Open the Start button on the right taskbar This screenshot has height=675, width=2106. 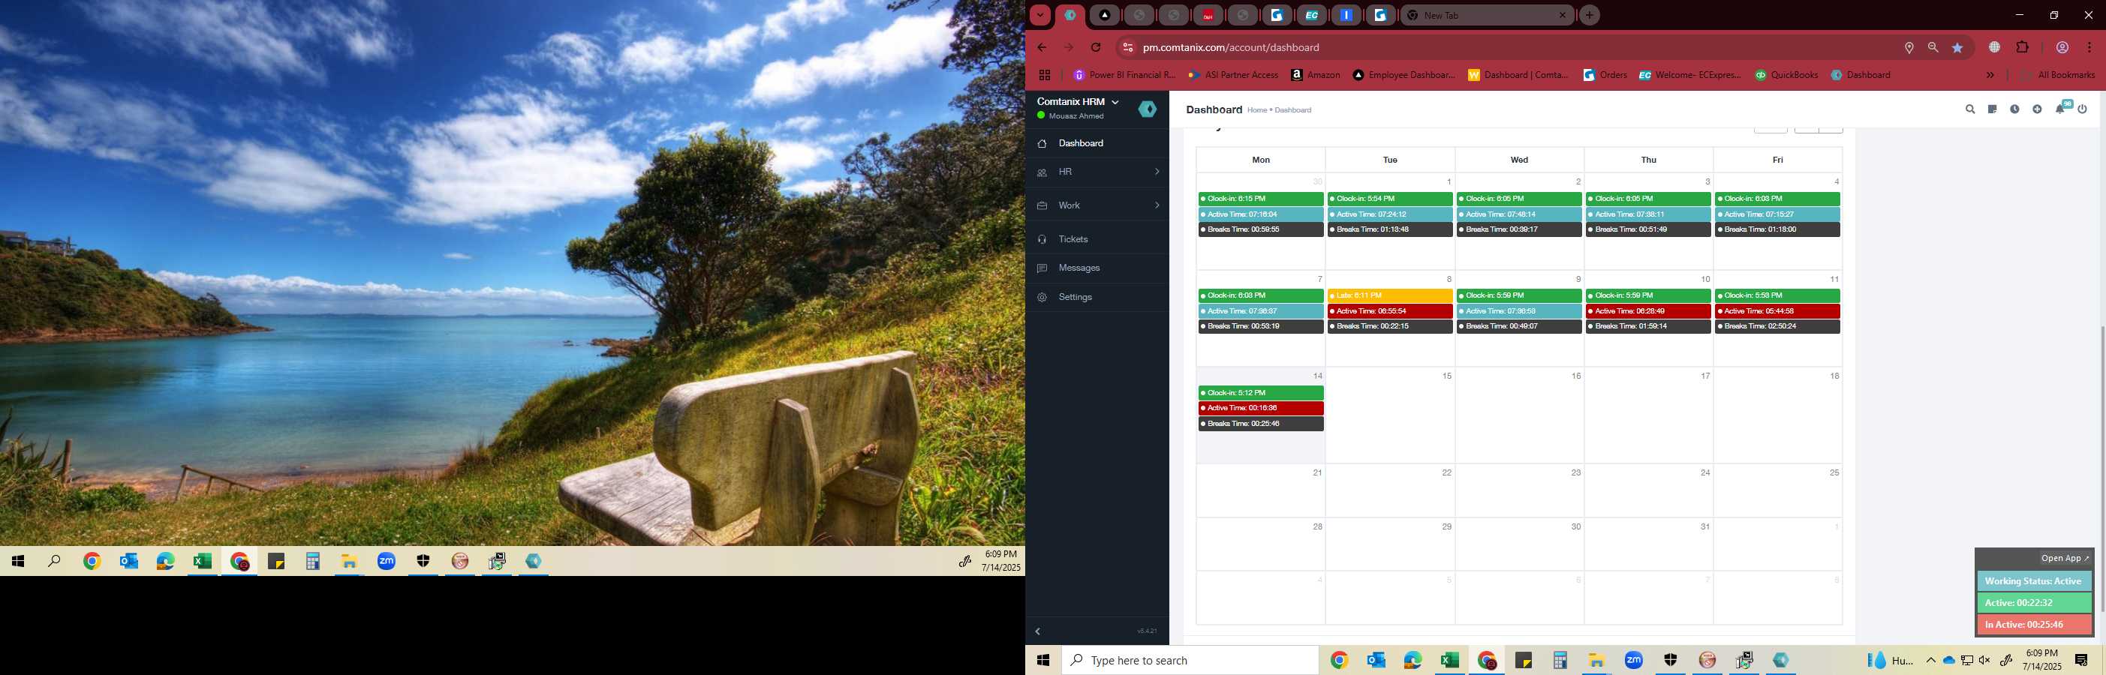[1043, 660]
